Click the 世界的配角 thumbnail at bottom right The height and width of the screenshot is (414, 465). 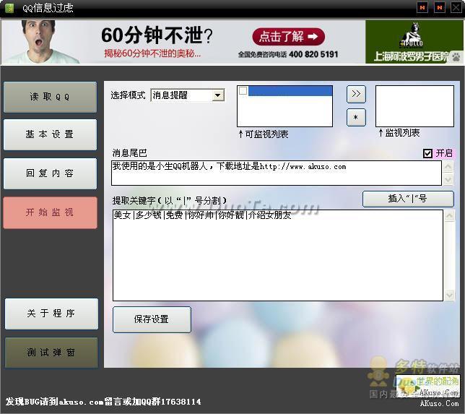(x=428, y=386)
